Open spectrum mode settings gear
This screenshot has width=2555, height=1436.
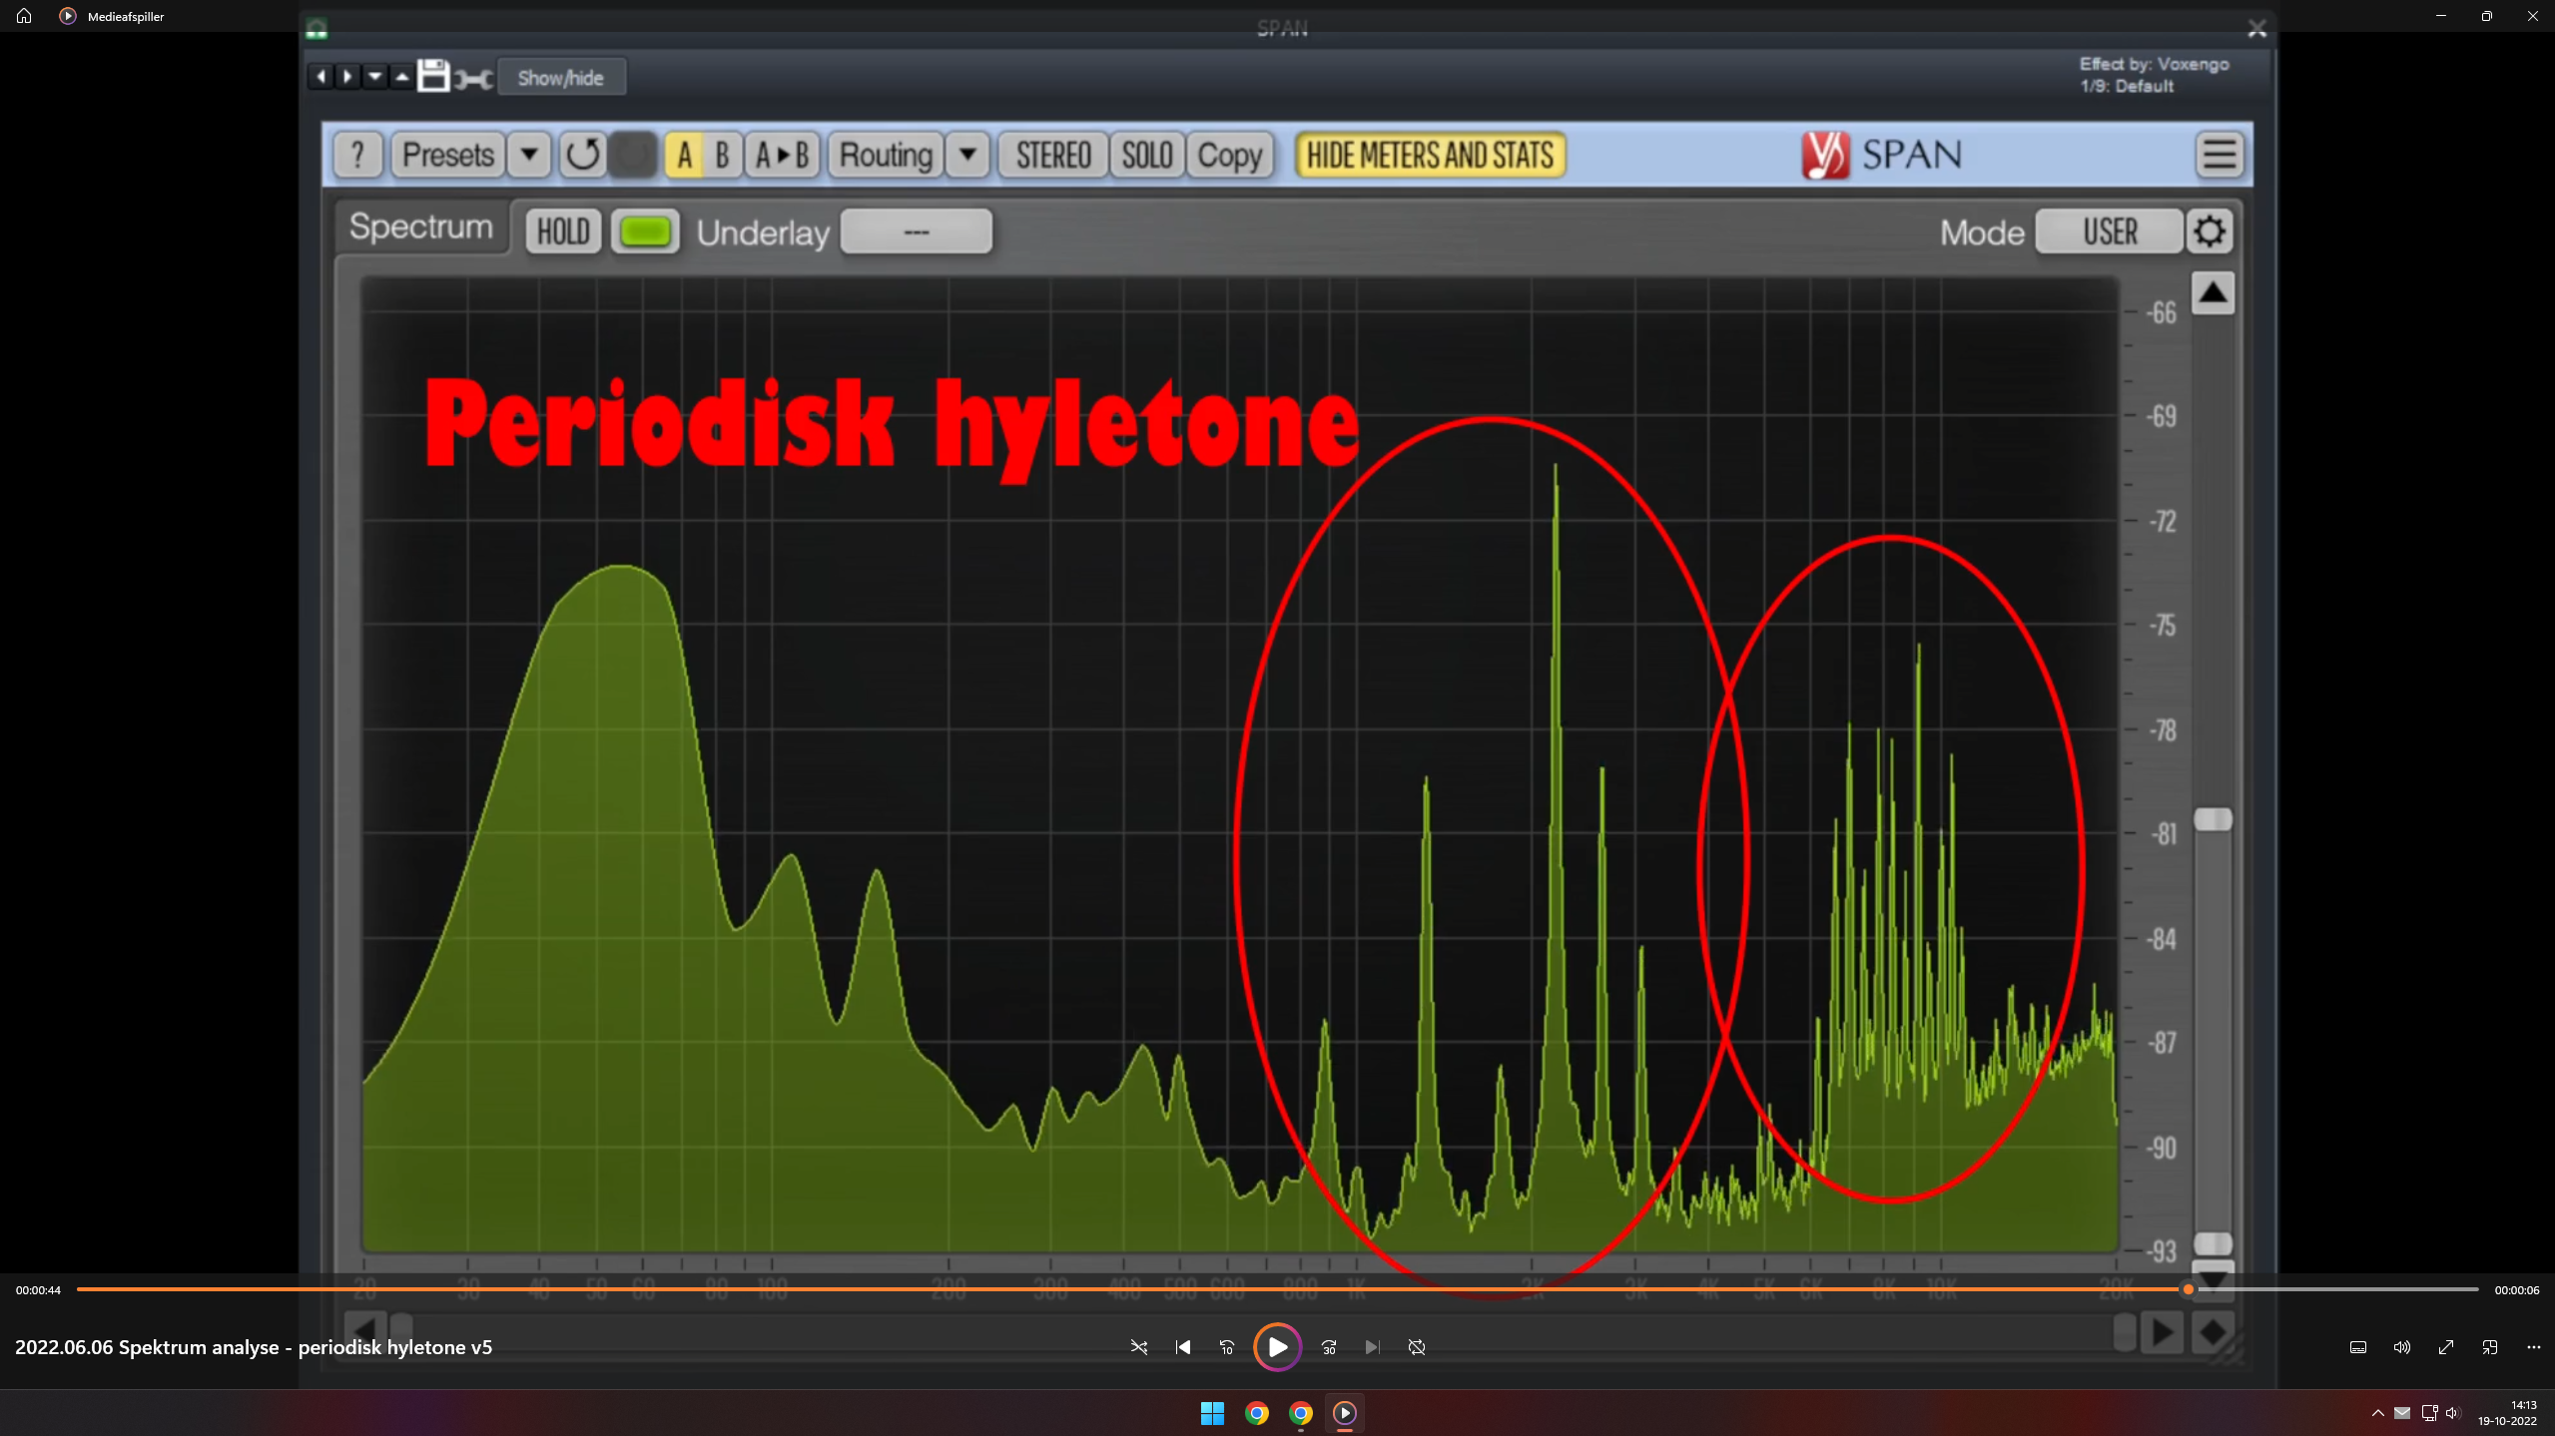point(2209,232)
